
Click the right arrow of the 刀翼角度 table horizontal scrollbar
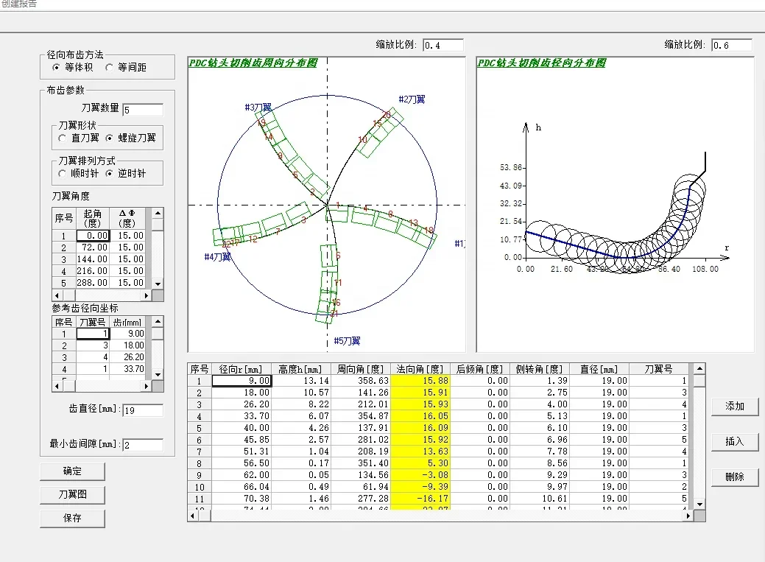[147, 295]
